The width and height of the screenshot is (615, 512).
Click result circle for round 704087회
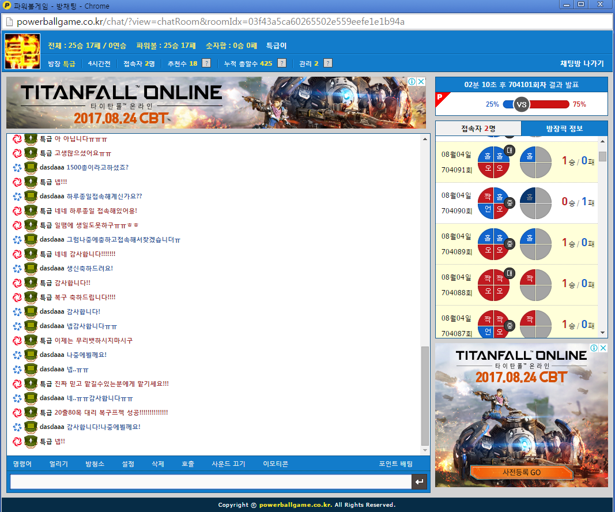(x=493, y=323)
